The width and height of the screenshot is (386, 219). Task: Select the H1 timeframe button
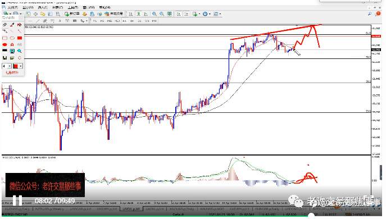pyautogui.click(x=125, y=21)
